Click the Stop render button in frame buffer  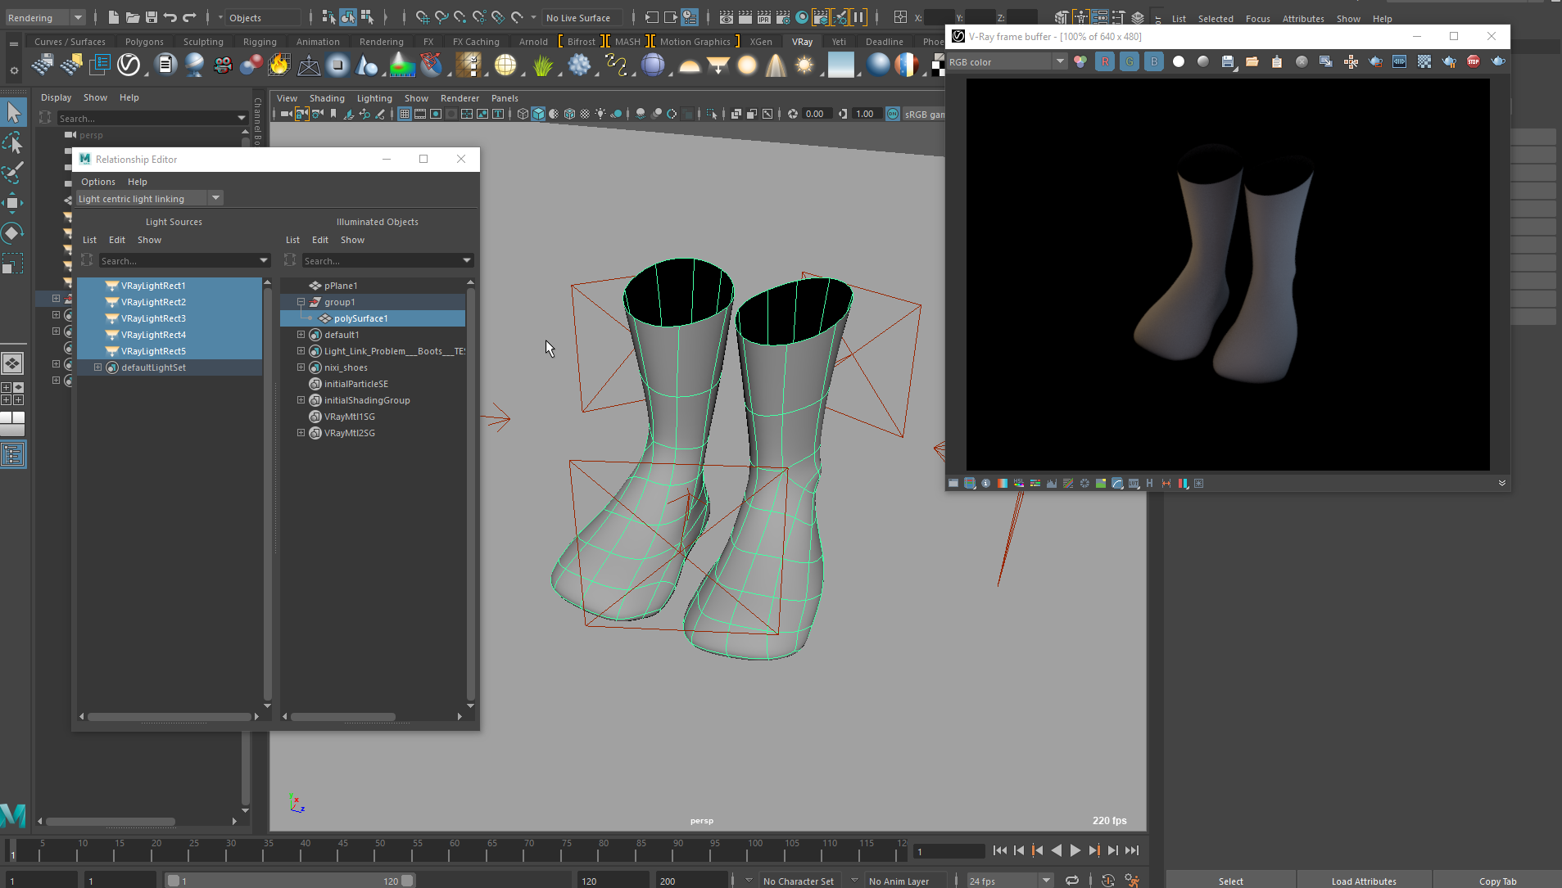1473,61
